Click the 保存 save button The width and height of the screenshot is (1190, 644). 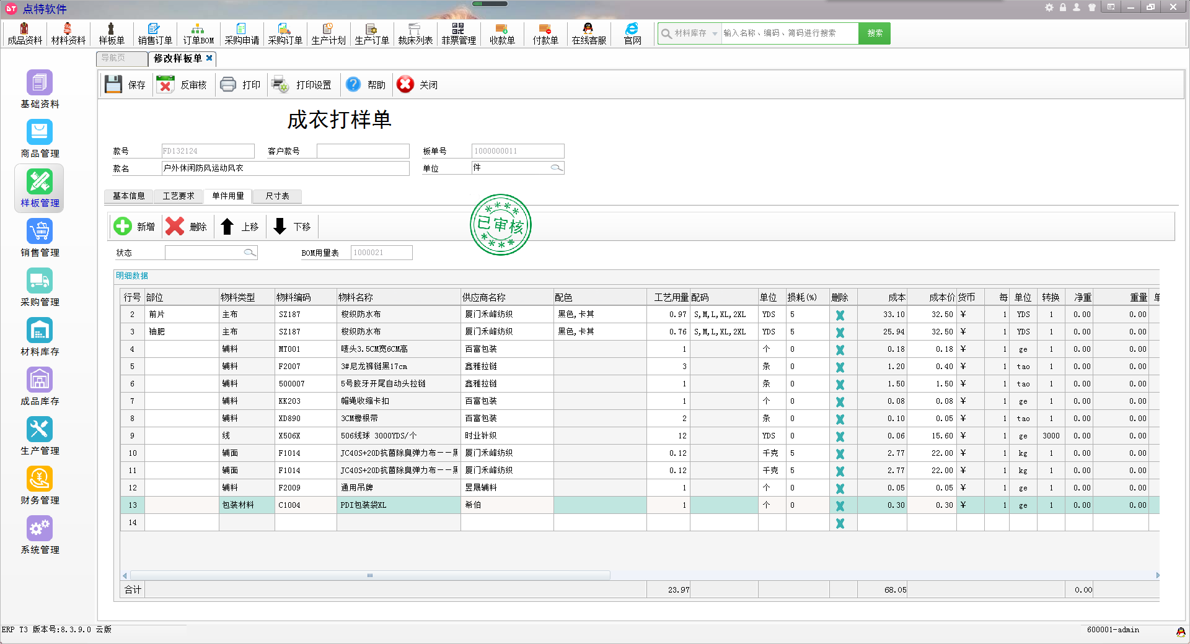pos(125,84)
